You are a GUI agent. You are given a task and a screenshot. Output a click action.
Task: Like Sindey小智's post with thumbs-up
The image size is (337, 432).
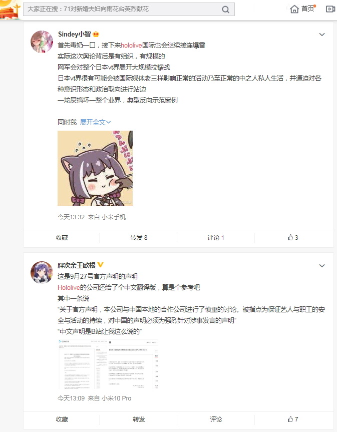293,237
